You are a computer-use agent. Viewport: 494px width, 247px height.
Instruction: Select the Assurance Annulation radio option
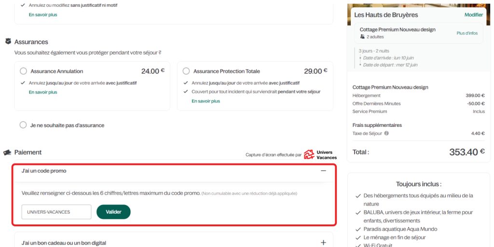(23, 71)
